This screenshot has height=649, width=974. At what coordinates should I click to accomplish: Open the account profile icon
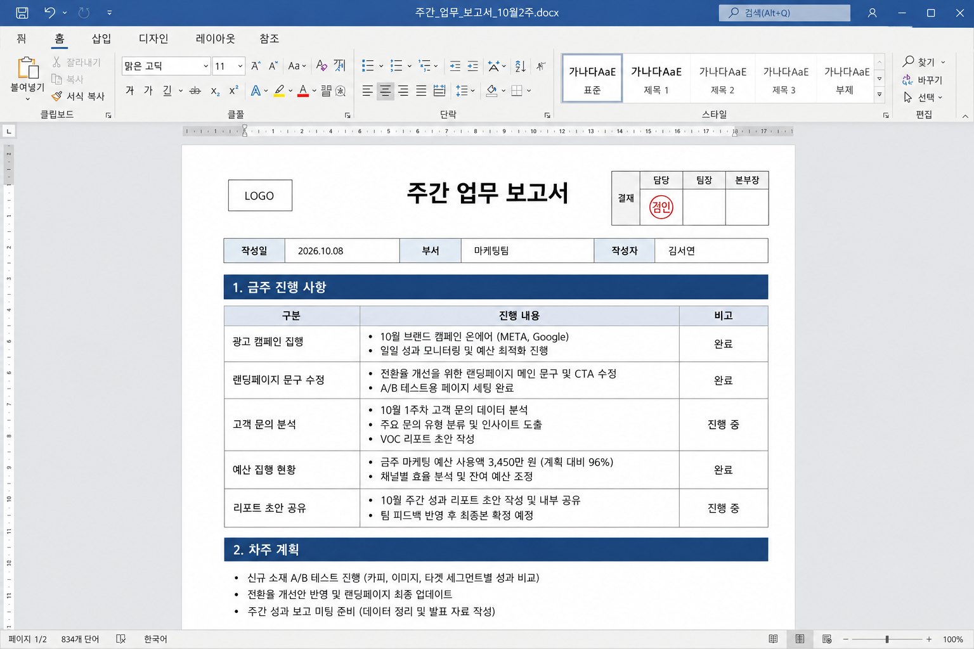pos(873,13)
